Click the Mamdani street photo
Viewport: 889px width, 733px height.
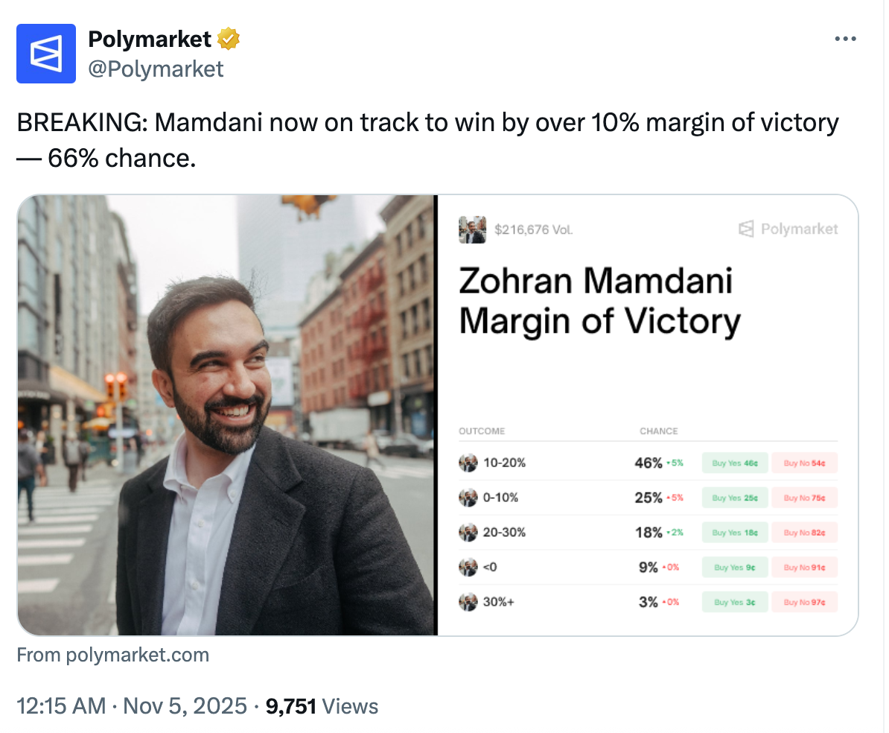(x=226, y=415)
